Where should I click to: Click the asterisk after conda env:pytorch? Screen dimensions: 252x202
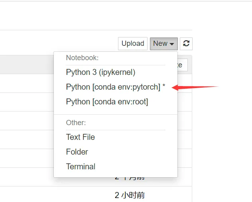pyautogui.click(x=164, y=87)
